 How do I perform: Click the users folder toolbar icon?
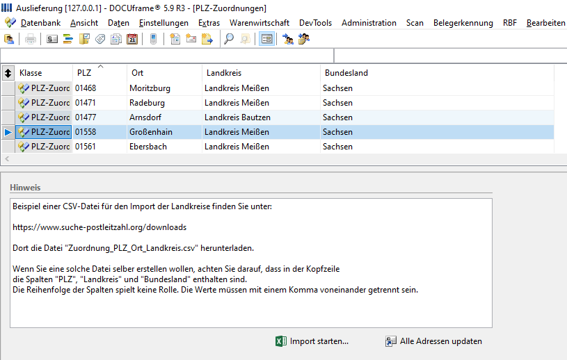point(8,39)
